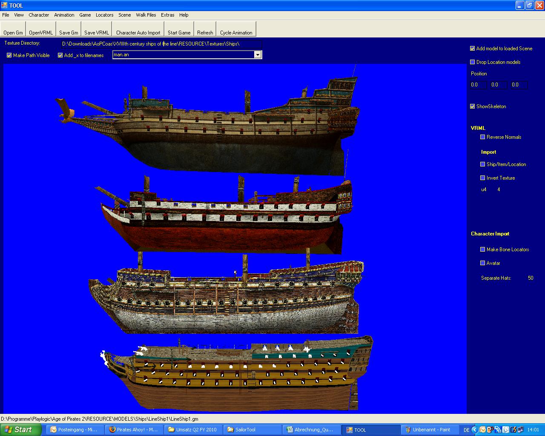Toggle Add _x to filenames checkbox
545x436 pixels.
click(60, 55)
